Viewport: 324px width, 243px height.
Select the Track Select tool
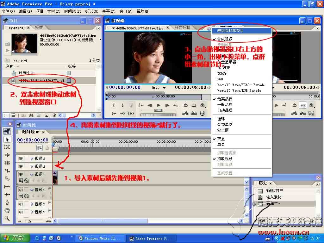(x=7, y=147)
